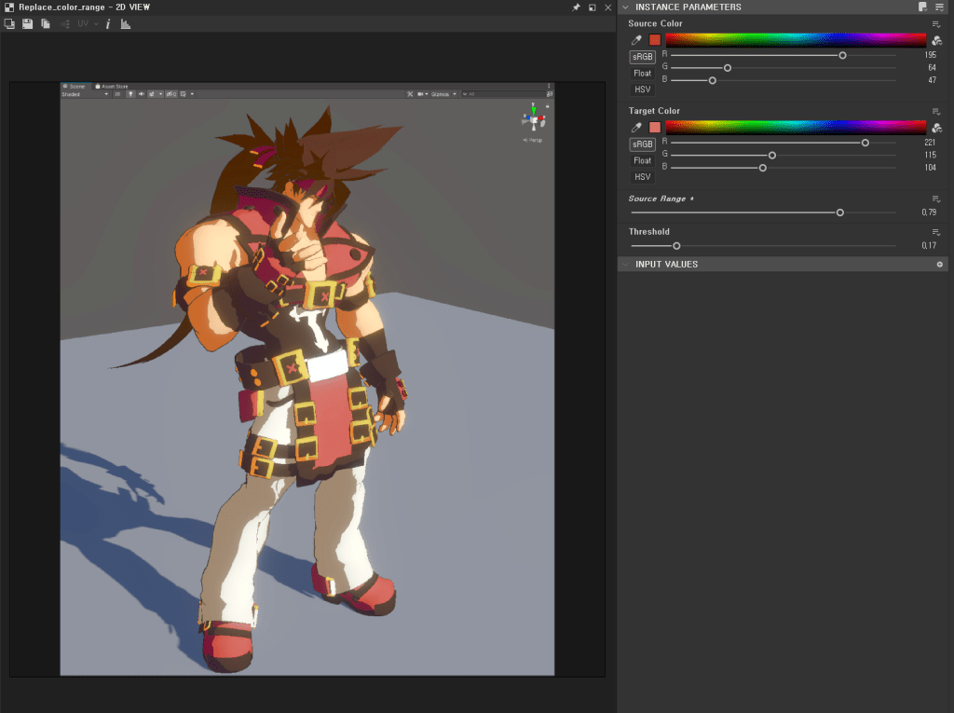Switch Source Color mode to Float
This screenshot has width=954, height=713.
tap(642, 74)
